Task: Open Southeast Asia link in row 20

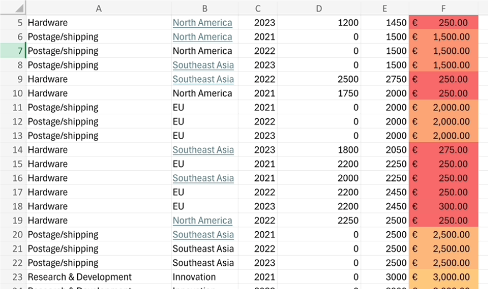Action: (203, 235)
